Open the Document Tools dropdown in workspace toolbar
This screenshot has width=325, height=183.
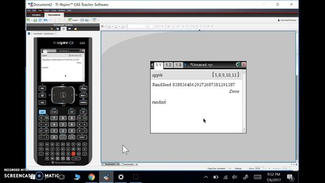[103, 26]
